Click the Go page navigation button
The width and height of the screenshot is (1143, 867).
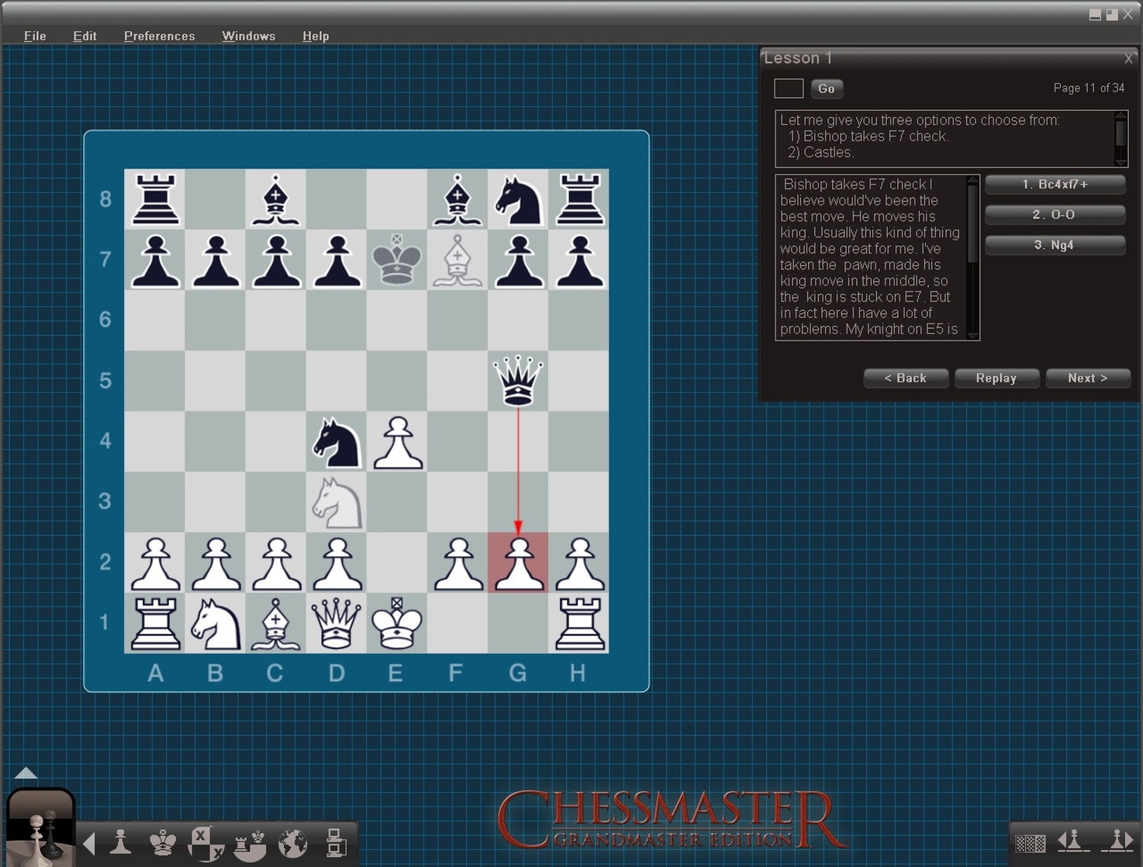827,88
